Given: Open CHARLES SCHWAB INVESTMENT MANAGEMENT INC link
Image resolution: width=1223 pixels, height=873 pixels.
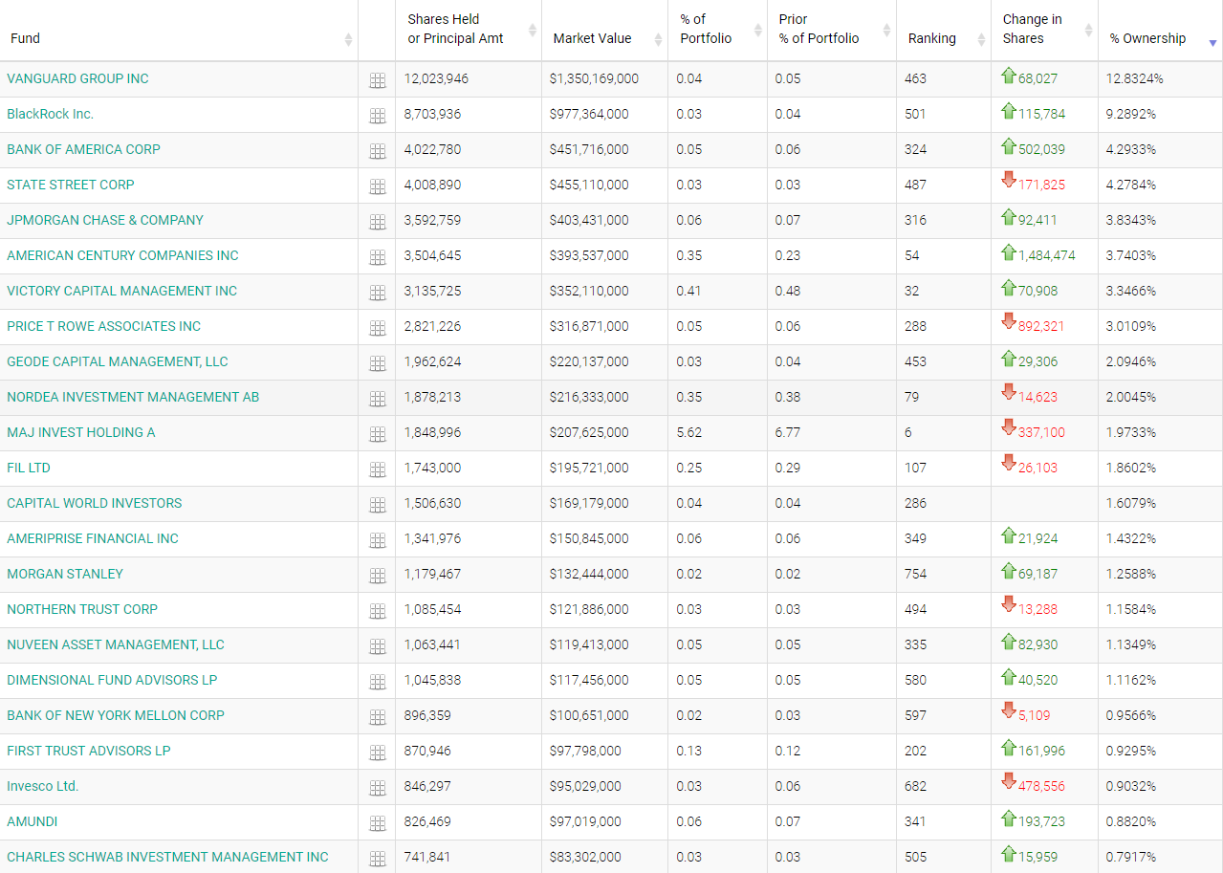Looking at the screenshot, I should pos(167,857).
